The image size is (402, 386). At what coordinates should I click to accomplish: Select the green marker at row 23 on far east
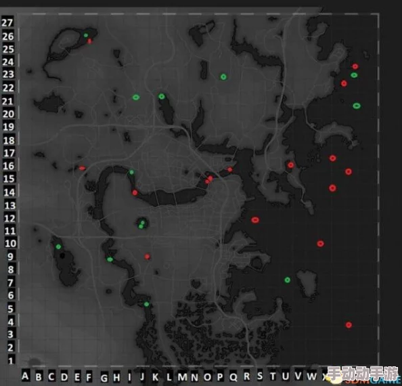(x=354, y=75)
